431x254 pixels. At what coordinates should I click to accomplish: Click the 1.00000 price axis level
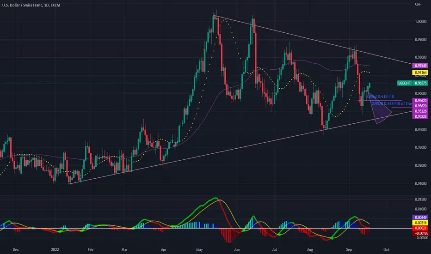pyautogui.click(x=420, y=21)
